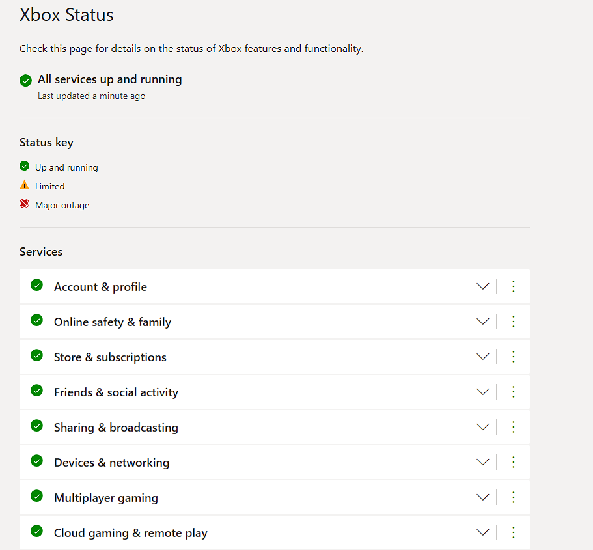Open more options for Multiplayer gaming
The width and height of the screenshot is (593, 550).
513,498
